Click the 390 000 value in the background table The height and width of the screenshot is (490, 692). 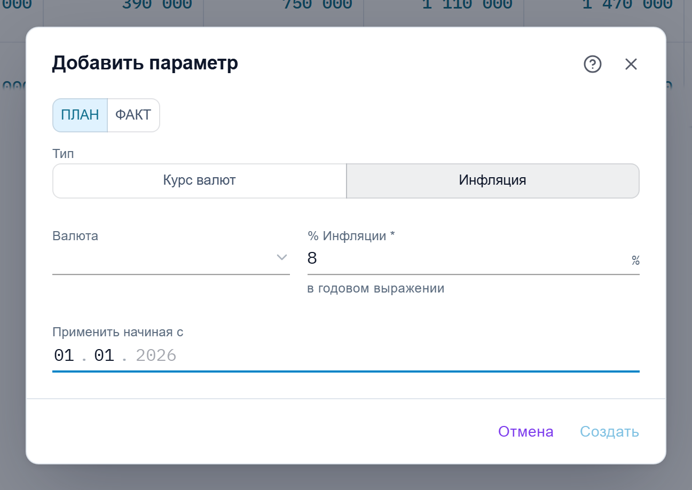[157, 5]
